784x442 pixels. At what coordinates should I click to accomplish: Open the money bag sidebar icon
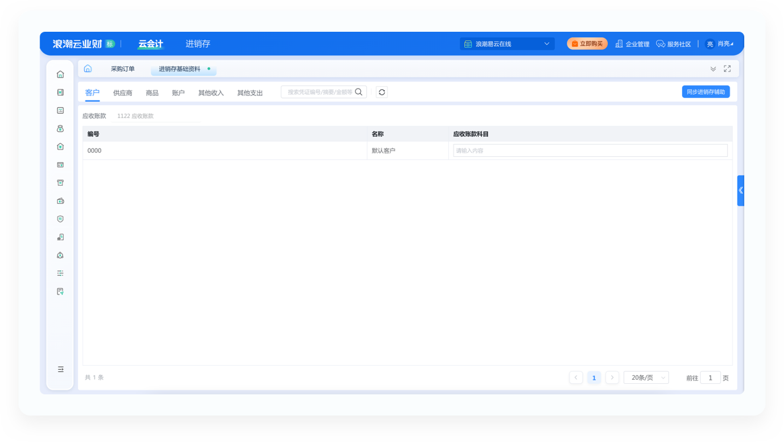point(60,128)
